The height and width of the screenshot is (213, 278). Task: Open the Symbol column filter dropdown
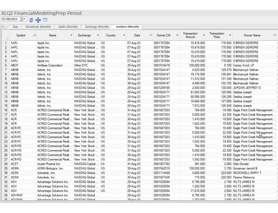[34, 35]
